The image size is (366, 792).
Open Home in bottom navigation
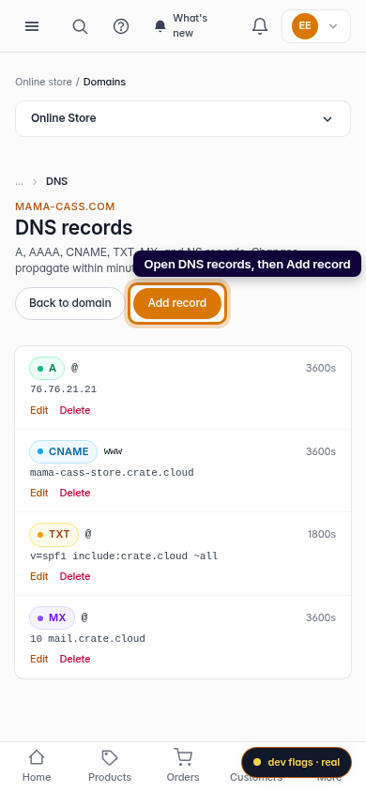point(37,766)
